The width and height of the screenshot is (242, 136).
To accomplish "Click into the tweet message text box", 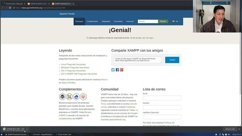I will tap(138, 60).
